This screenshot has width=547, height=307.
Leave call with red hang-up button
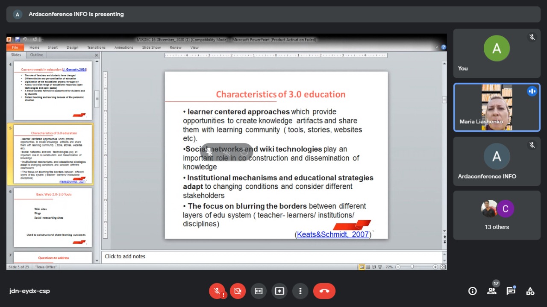[324, 291]
